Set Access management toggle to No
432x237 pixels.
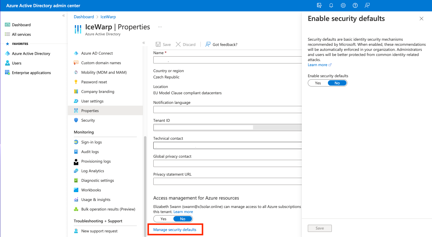183,219
